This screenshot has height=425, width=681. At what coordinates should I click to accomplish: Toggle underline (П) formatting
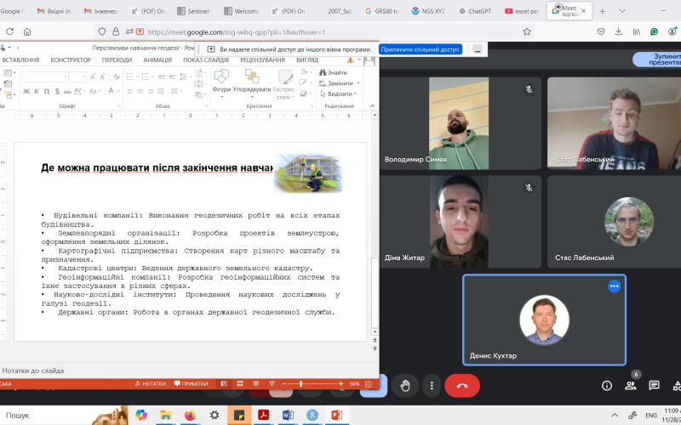pos(47,91)
